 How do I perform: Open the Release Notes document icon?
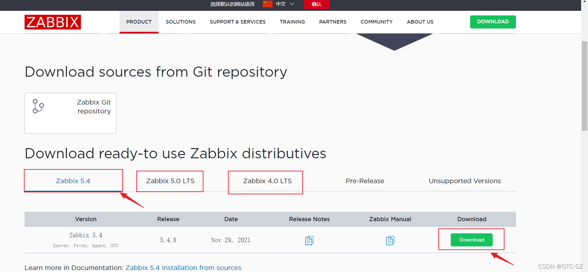coord(309,241)
